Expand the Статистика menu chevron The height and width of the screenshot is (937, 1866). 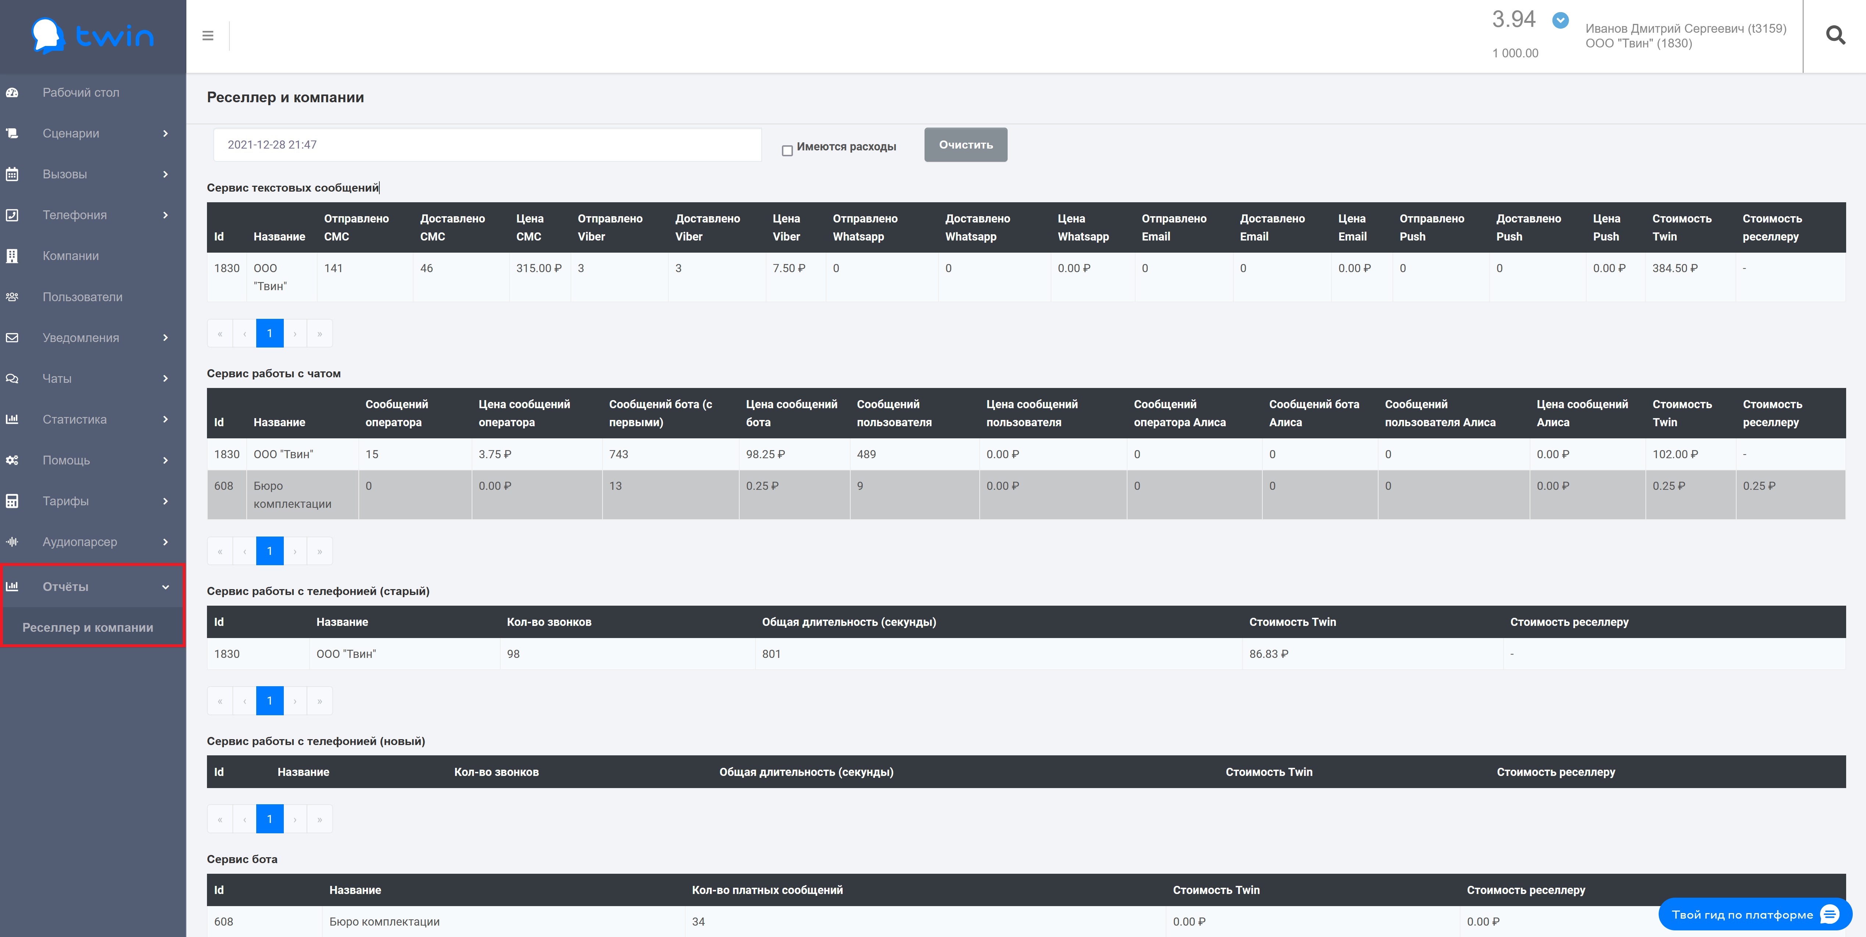click(165, 420)
